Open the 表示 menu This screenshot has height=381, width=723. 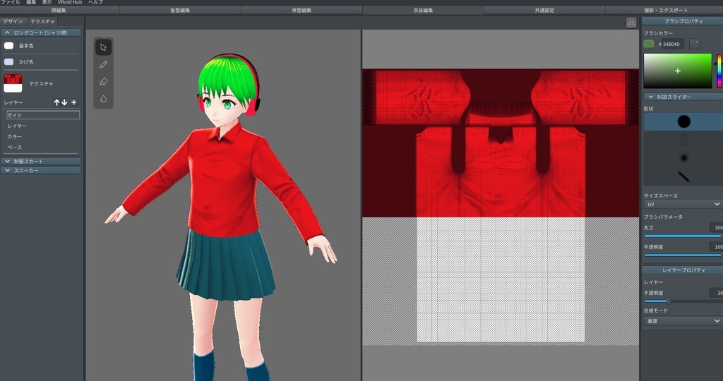47,2
